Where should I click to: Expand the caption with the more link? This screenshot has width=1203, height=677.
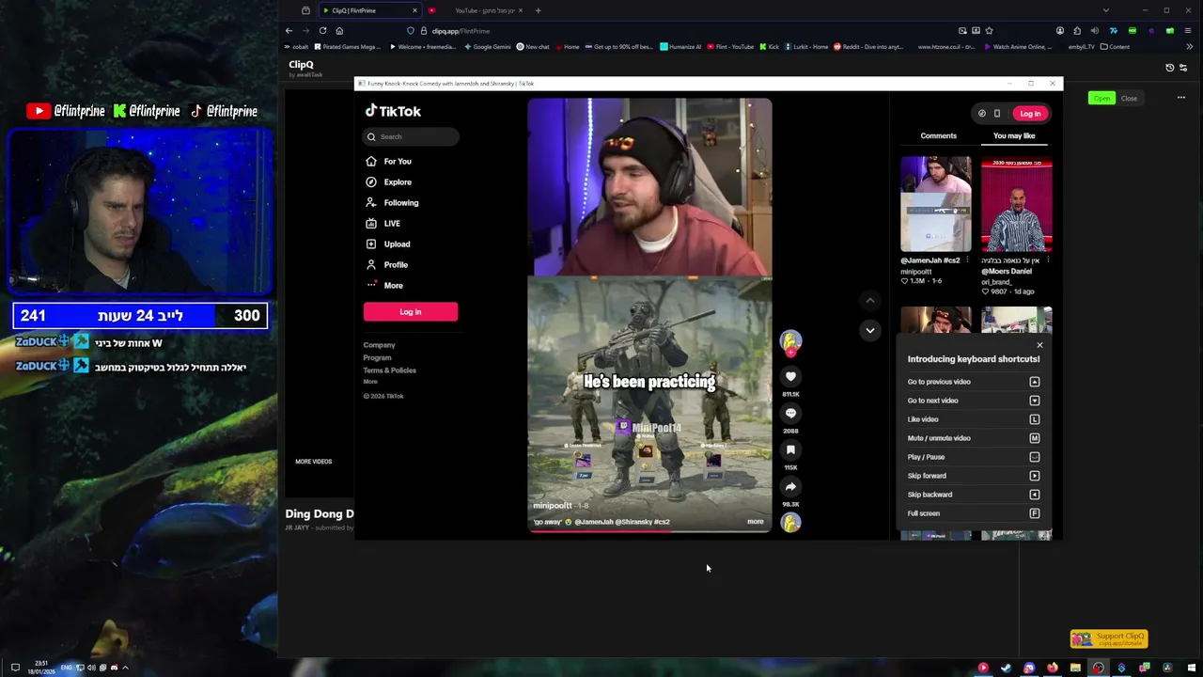(756, 522)
